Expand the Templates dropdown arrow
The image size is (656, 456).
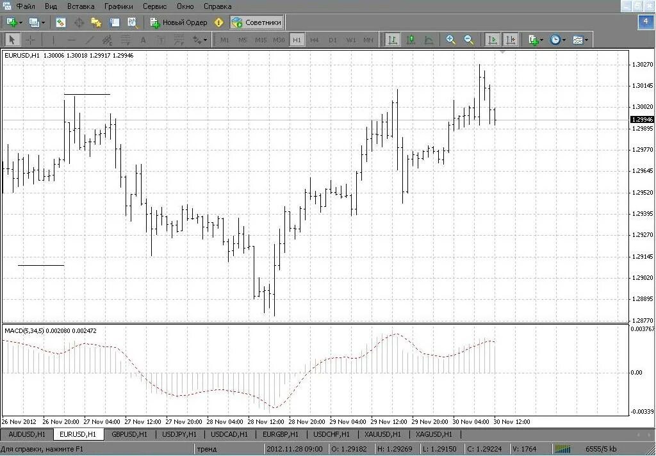coord(587,40)
